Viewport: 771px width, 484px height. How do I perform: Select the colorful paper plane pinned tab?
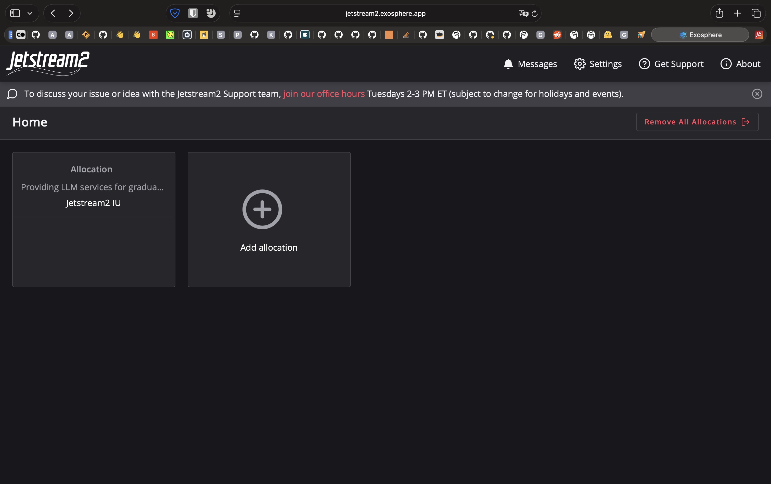coord(641,35)
